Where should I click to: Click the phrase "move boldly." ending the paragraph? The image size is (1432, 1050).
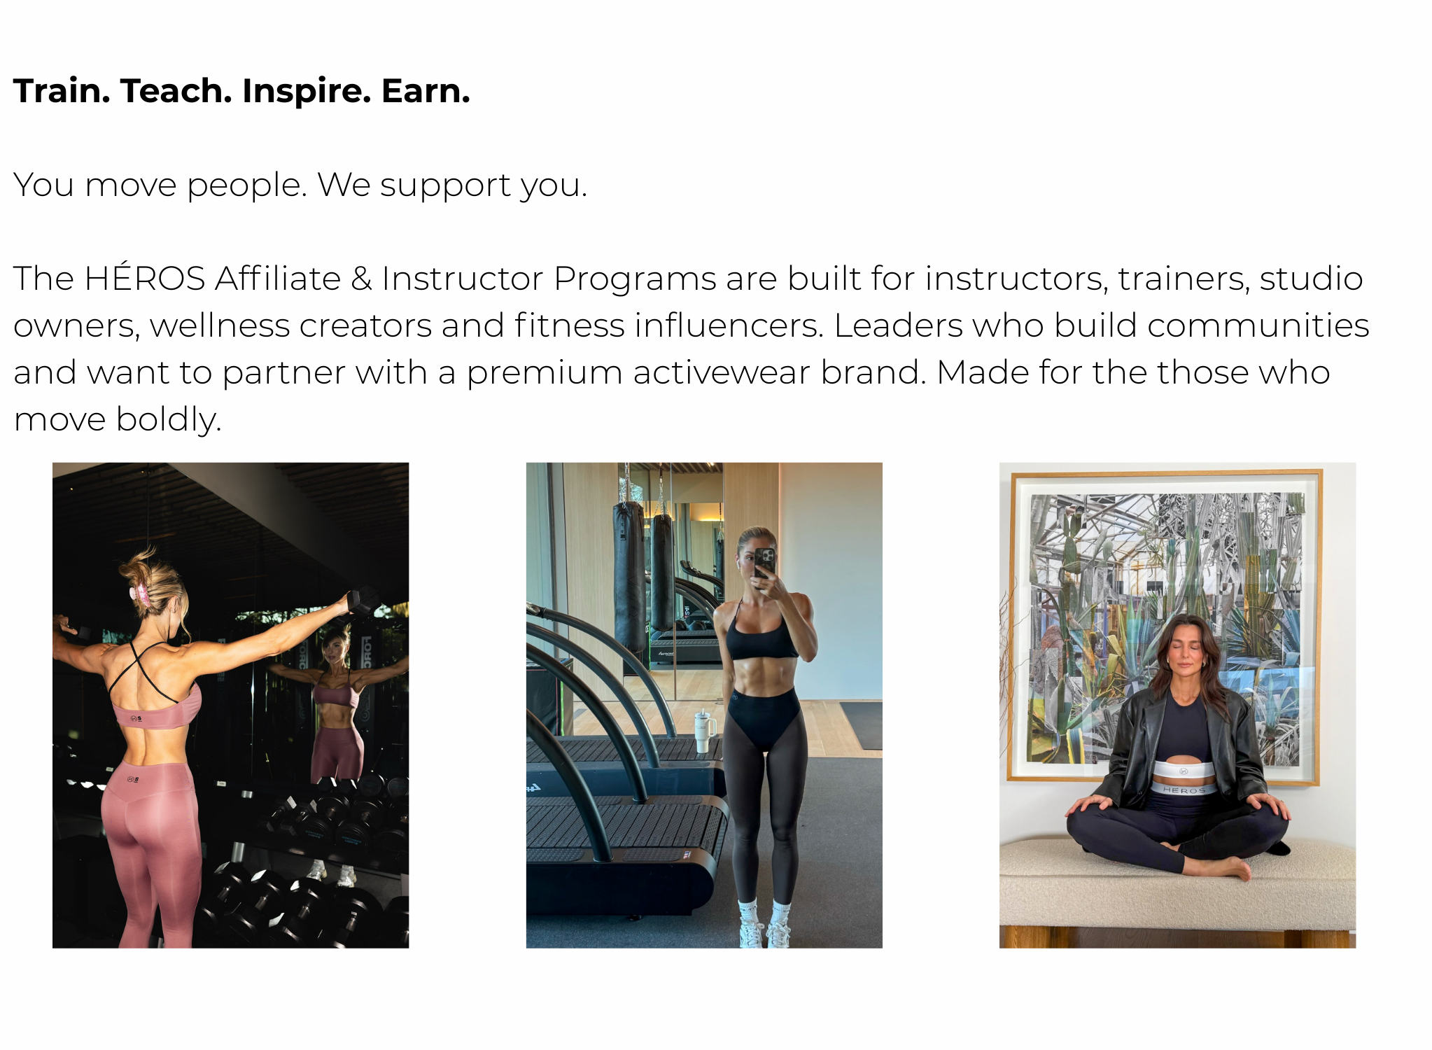point(118,419)
